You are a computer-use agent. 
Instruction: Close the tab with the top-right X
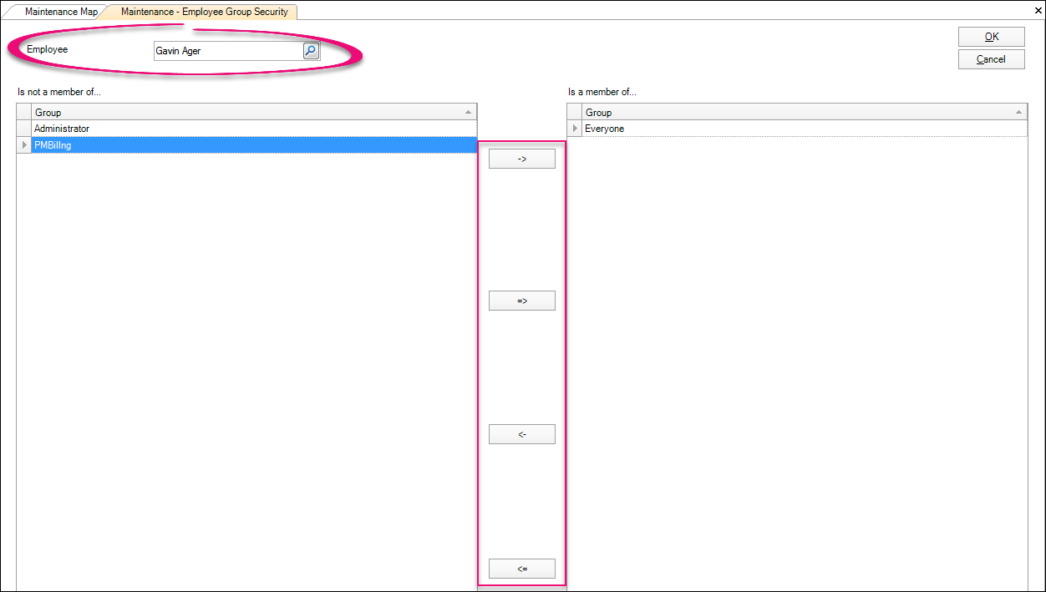pyautogui.click(x=1038, y=11)
